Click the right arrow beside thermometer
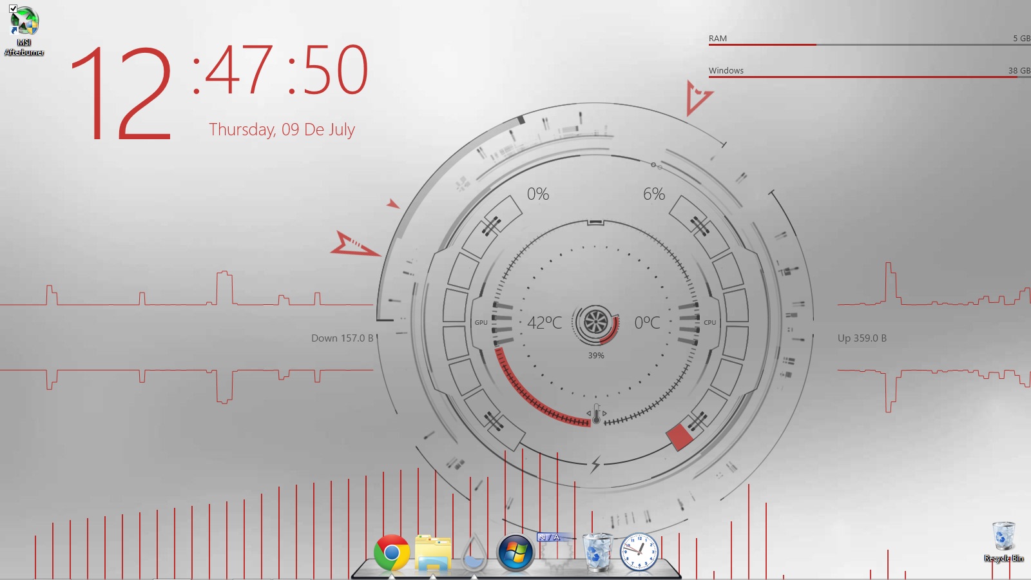The image size is (1031, 580). tap(604, 414)
